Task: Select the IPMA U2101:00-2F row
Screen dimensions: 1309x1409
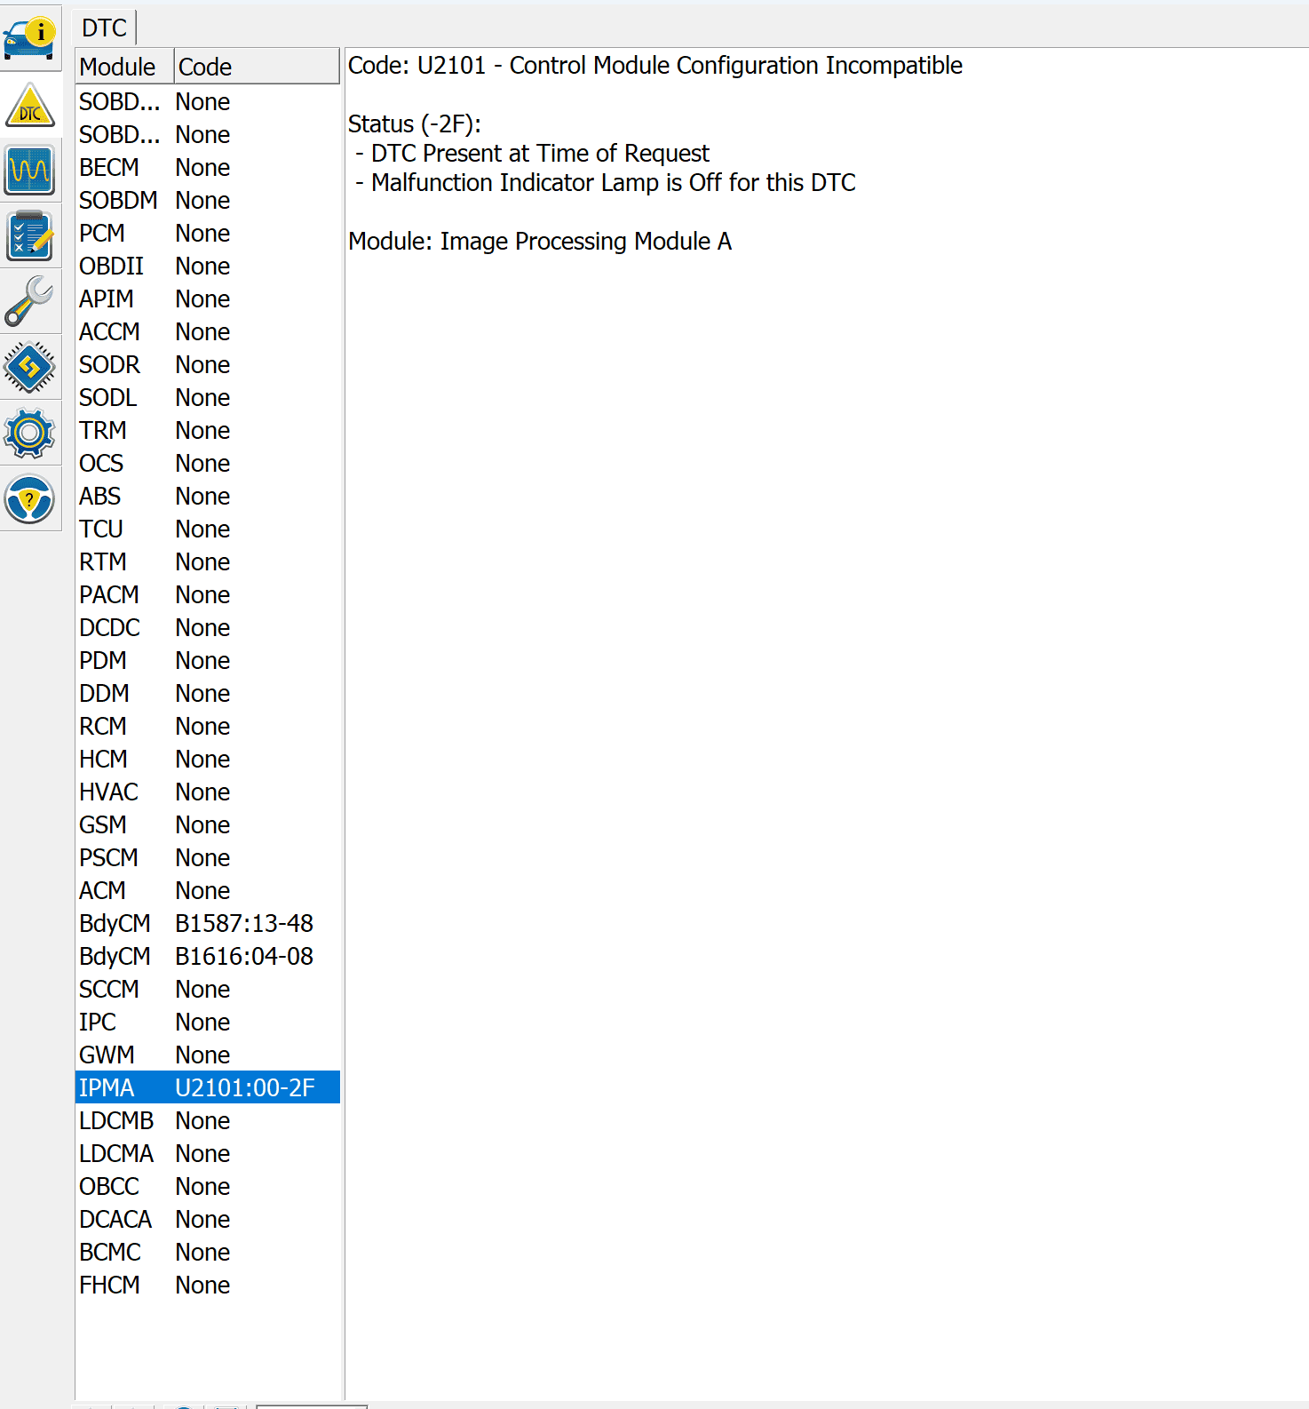Action: click(x=207, y=1087)
